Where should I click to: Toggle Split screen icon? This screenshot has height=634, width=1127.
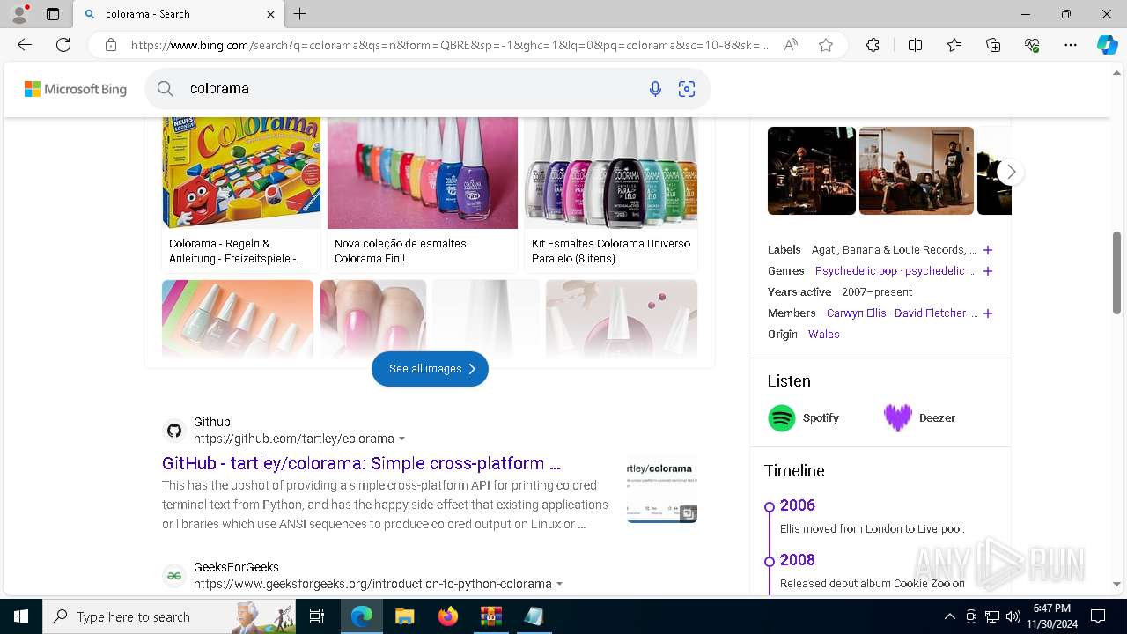coord(915,45)
